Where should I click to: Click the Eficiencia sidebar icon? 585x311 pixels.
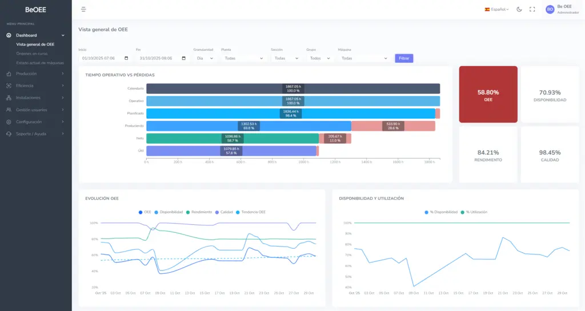9,86
